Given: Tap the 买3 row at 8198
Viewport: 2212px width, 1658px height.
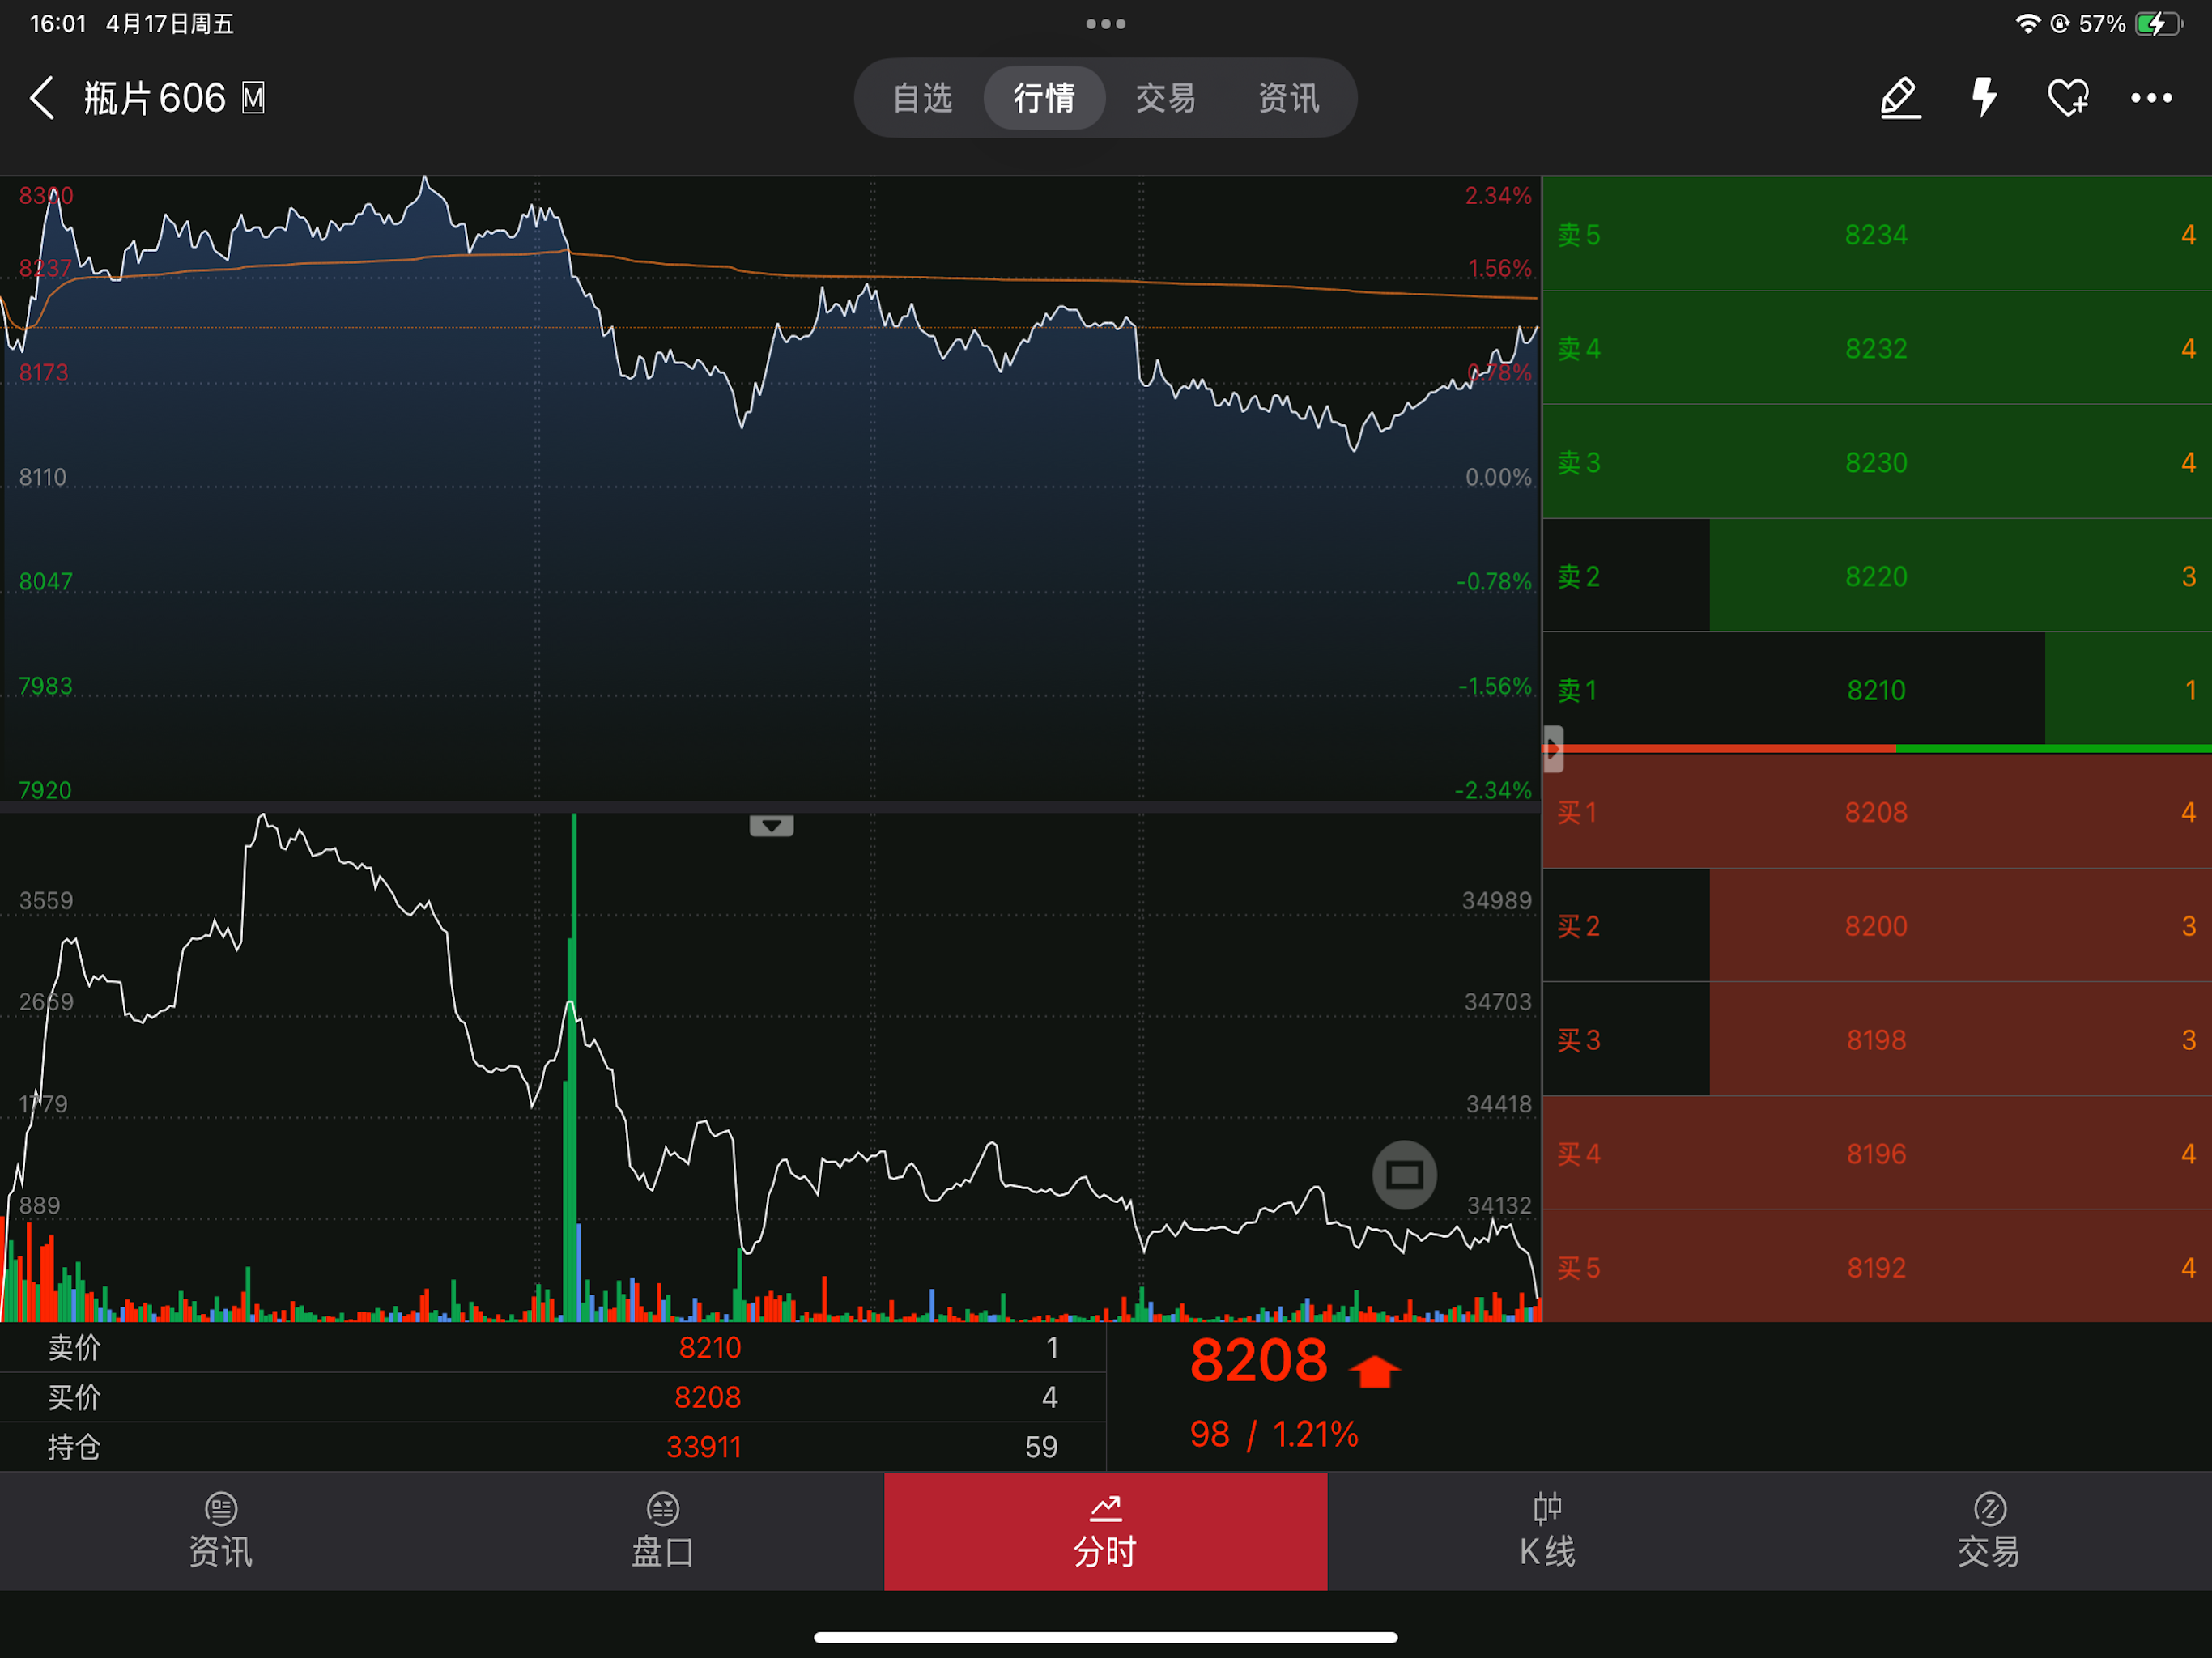Looking at the screenshot, I should coord(1877,1040).
